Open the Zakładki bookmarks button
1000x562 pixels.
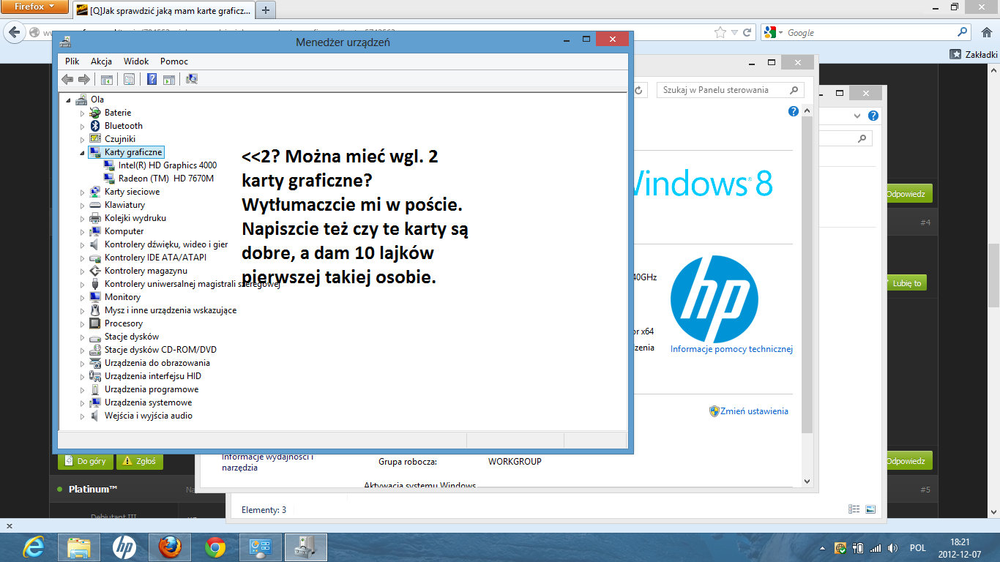(x=974, y=54)
